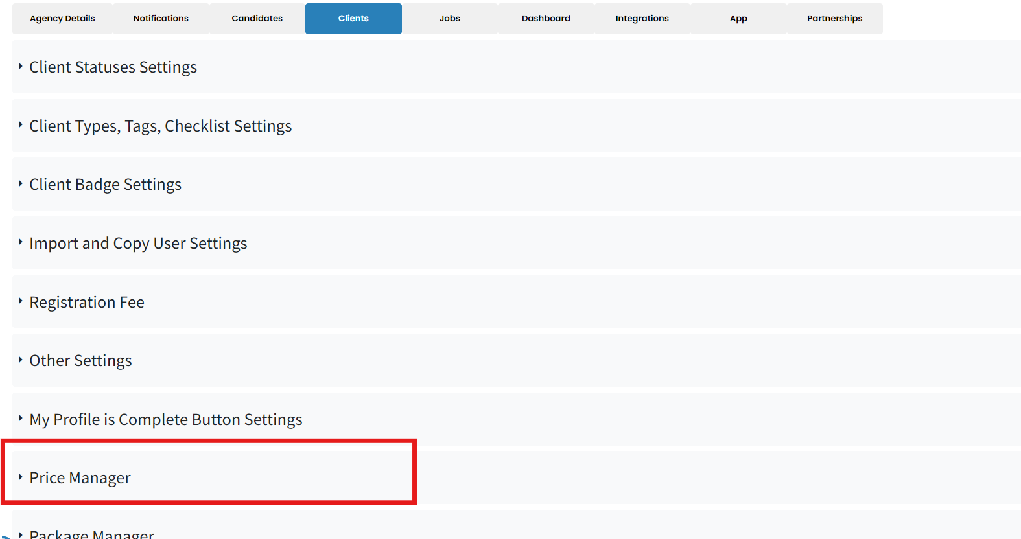
Task: Go to the Partnerships tab
Action: pyautogui.click(x=834, y=19)
